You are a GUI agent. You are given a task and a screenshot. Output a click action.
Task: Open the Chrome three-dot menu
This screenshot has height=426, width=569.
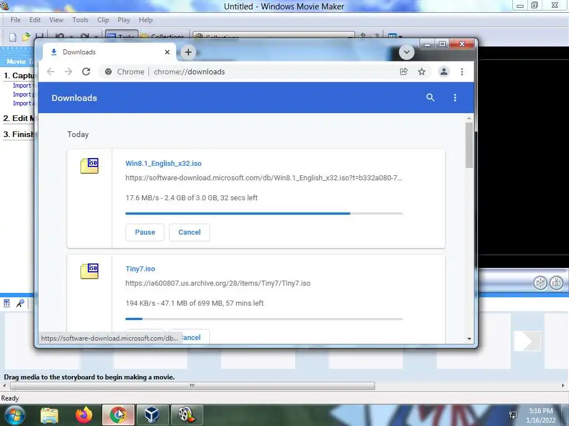(462, 72)
